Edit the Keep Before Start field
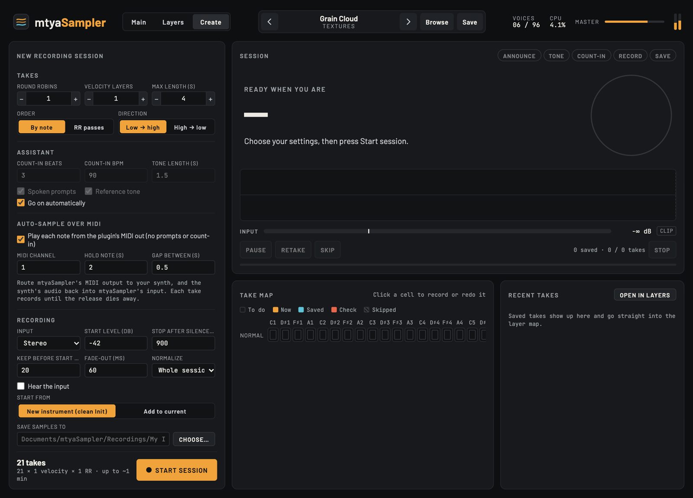The image size is (693, 498). [x=49, y=370]
